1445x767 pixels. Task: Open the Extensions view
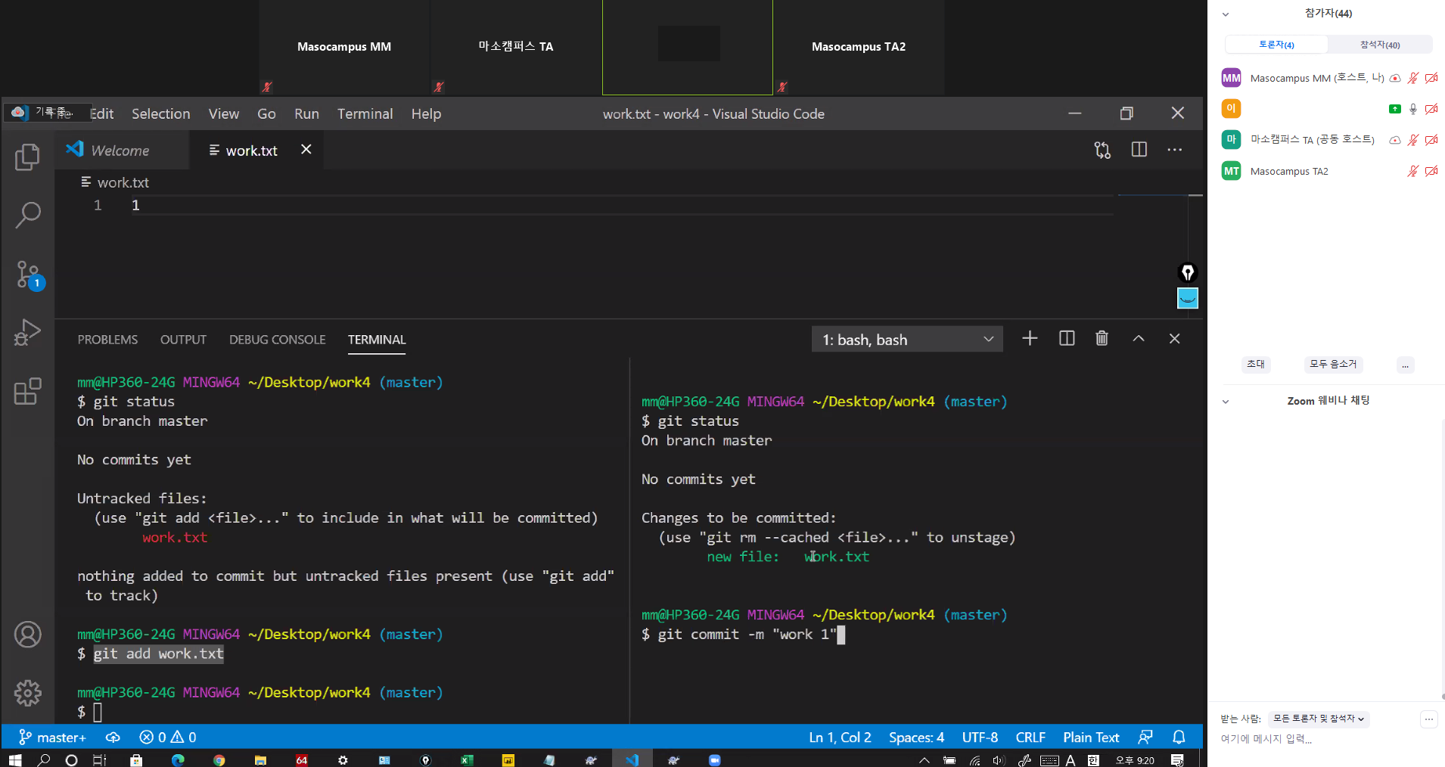tap(27, 391)
